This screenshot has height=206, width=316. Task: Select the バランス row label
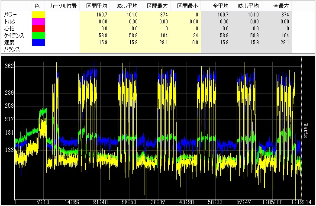tap(12, 49)
